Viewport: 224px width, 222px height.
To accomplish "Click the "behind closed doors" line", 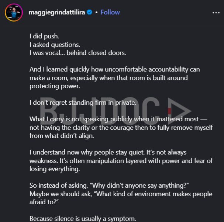I will point(77,53).
